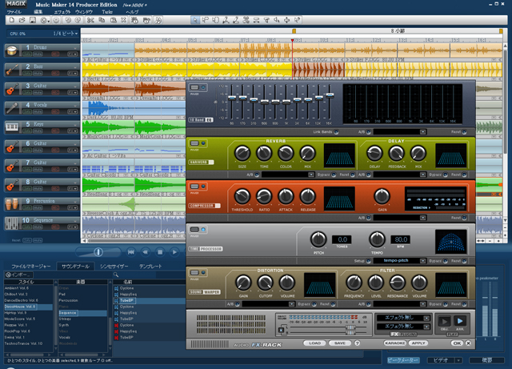This screenshot has height=369, width=512.
Task: Open the Compressor preset dropdown
Action: point(423,218)
